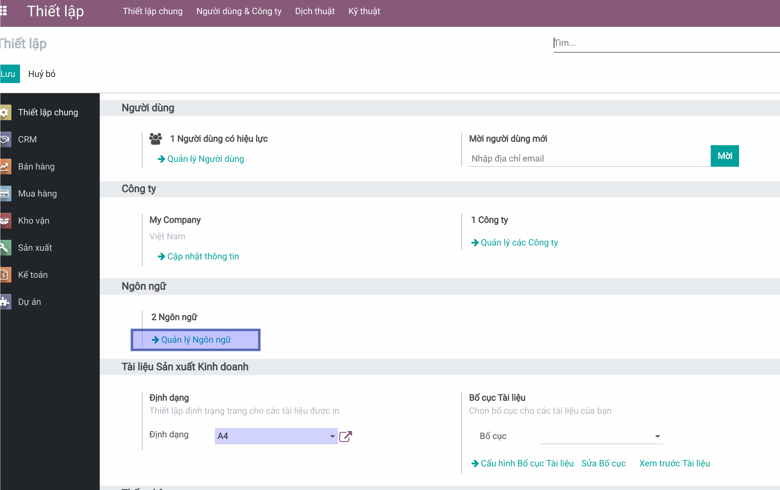780x490 pixels.
Task: Open the Dịch thuật menu
Action: tap(315, 11)
